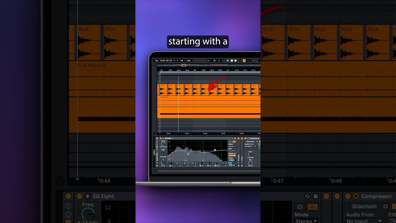396x223 pixels.
Task: Click the bar 27 ruler marker
Action: point(227,70)
